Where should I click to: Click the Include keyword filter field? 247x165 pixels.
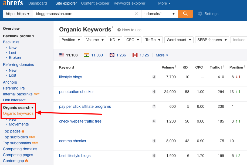coord(239,40)
